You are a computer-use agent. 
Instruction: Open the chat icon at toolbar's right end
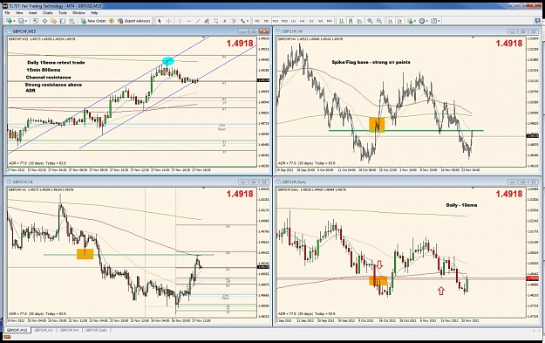[x=537, y=21]
